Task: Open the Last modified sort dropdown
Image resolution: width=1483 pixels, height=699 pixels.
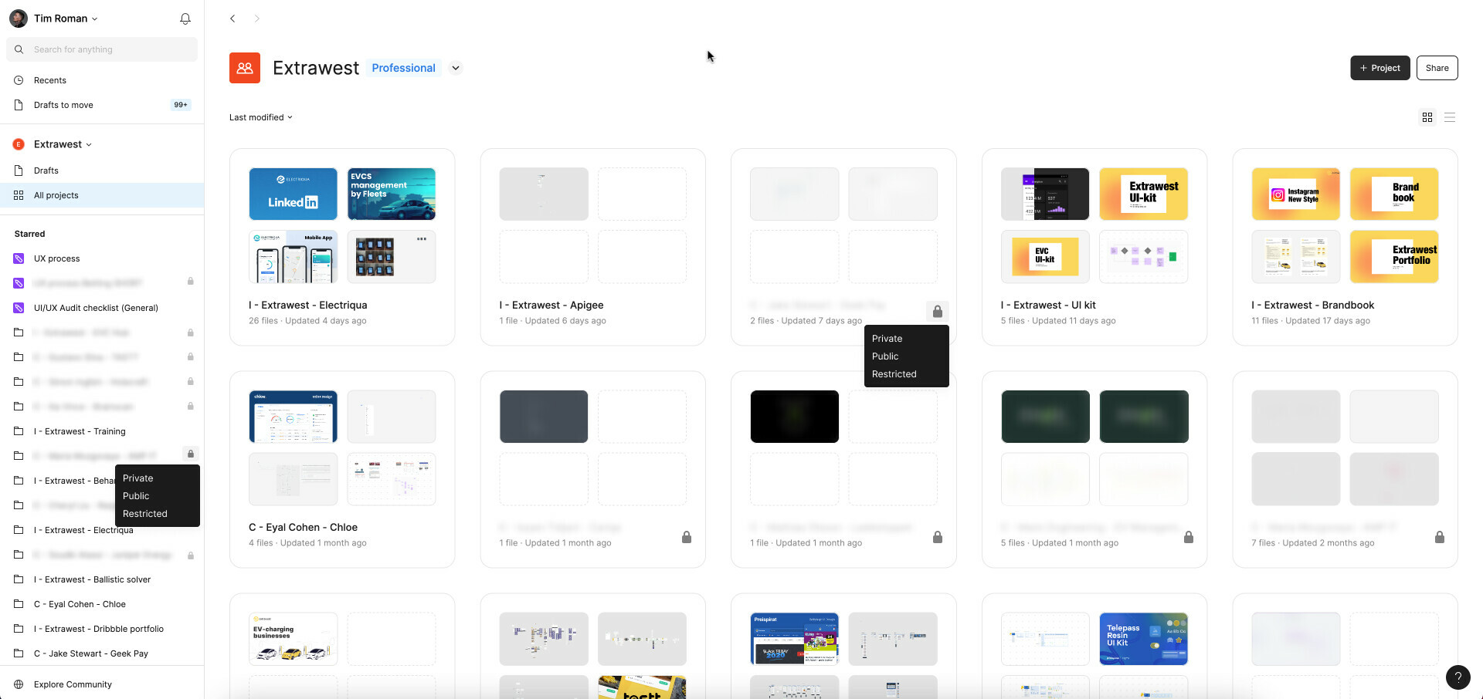Action: [x=261, y=117]
